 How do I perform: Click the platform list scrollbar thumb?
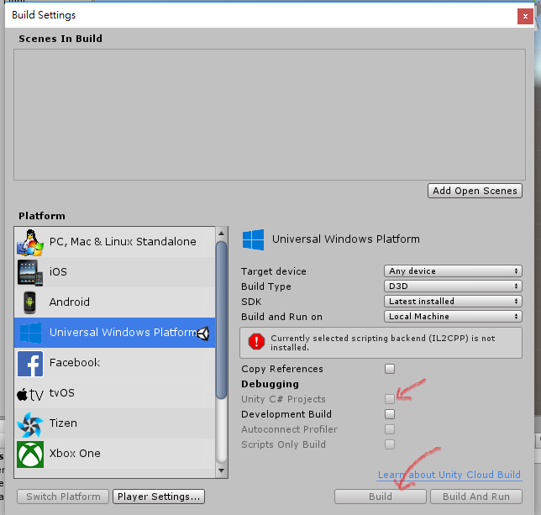pos(221,320)
